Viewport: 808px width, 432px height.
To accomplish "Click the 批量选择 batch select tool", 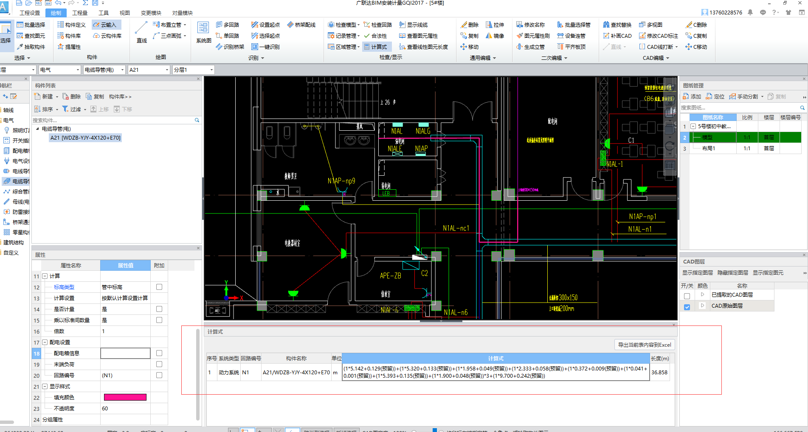I will pos(31,25).
